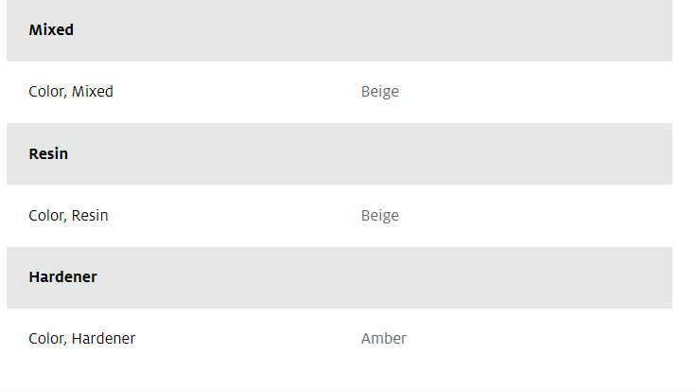Image resolution: width=698 pixels, height=391 pixels.
Task: Click the gray Resin header bar
Action: (x=340, y=153)
